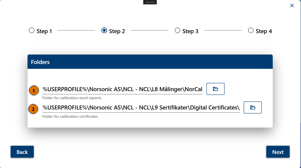Edit the Digital Certificates path field
This screenshot has height=168, width=301.
(x=141, y=107)
